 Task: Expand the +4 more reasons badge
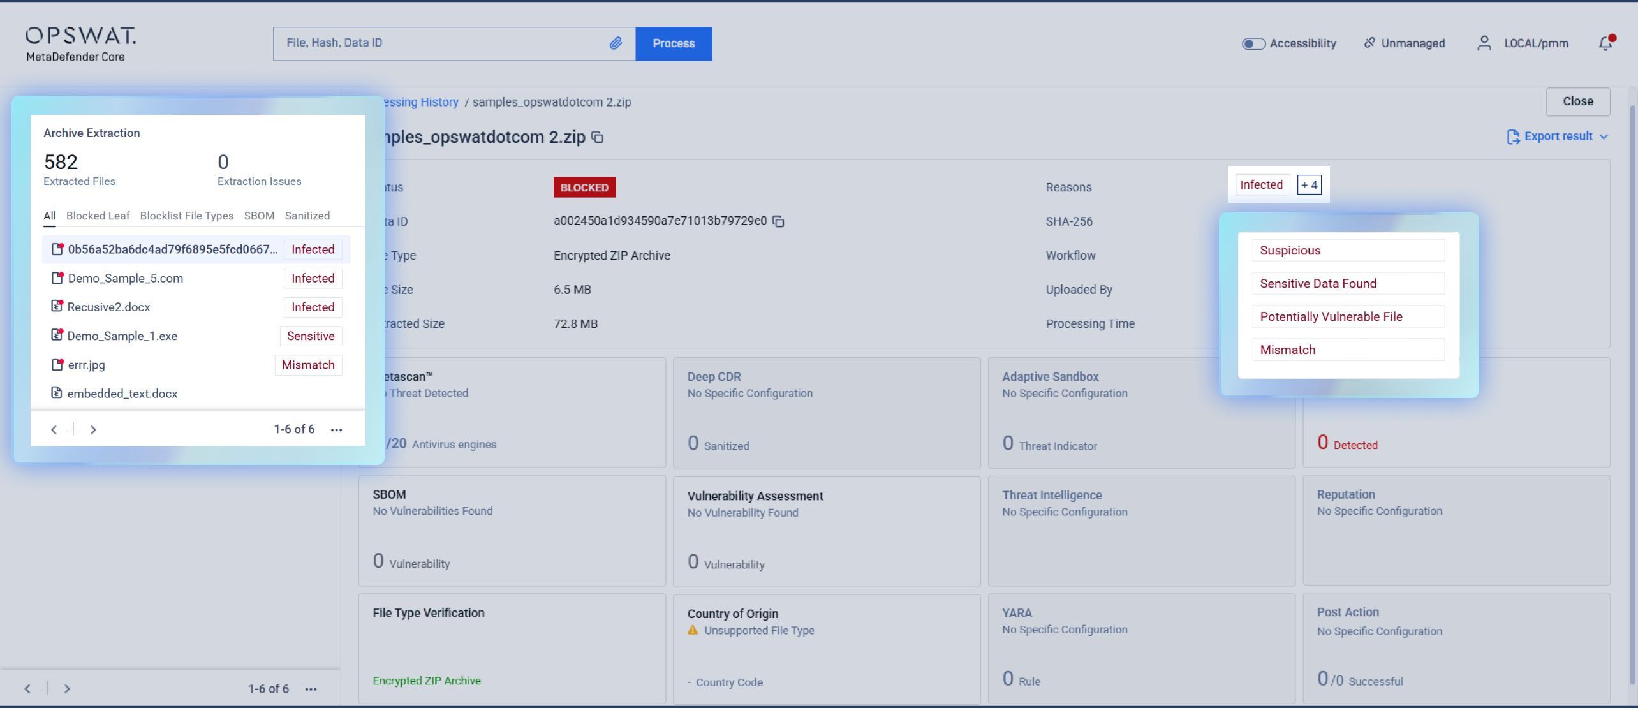pyautogui.click(x=1309, y=185)
